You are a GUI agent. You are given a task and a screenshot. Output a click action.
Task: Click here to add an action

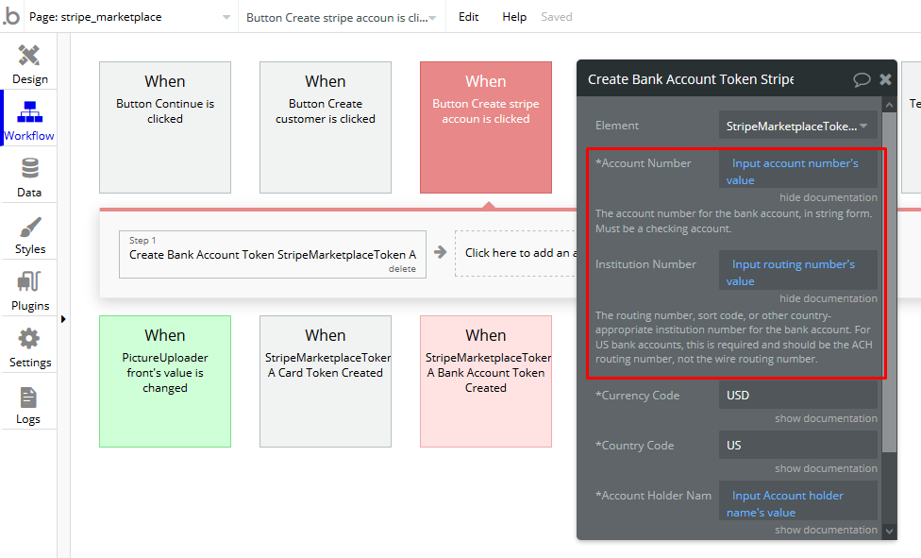[516, 253]
